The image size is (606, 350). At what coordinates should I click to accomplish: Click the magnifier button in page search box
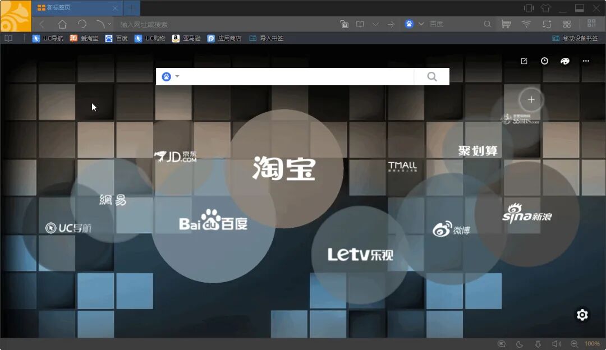(x=431, y=76)
